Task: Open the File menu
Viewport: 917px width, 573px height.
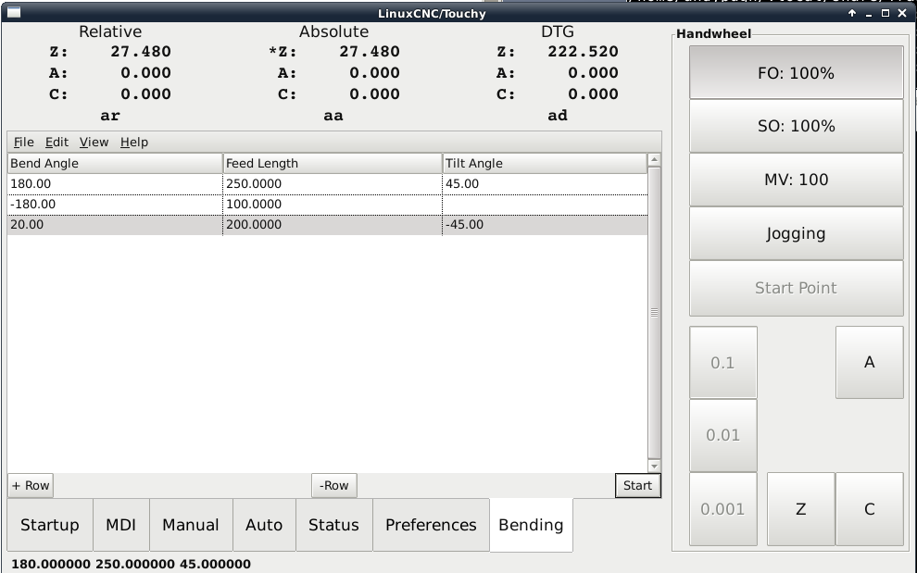Action: click(23, 142)
